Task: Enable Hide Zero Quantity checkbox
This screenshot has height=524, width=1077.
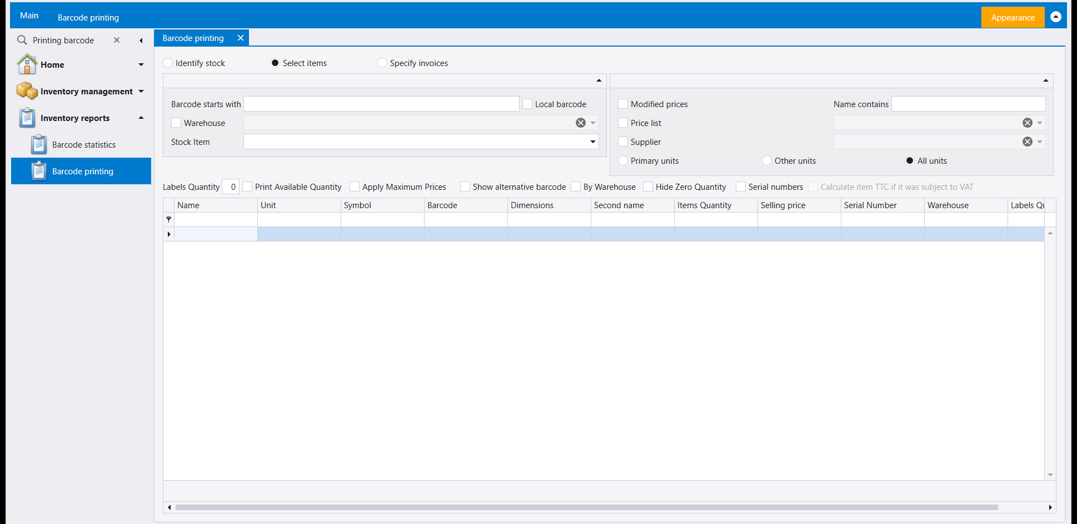Action: [x=648, y=187]
